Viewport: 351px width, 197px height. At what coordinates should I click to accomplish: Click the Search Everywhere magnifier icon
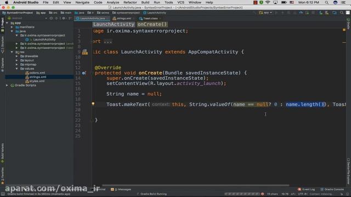[342, 13]
